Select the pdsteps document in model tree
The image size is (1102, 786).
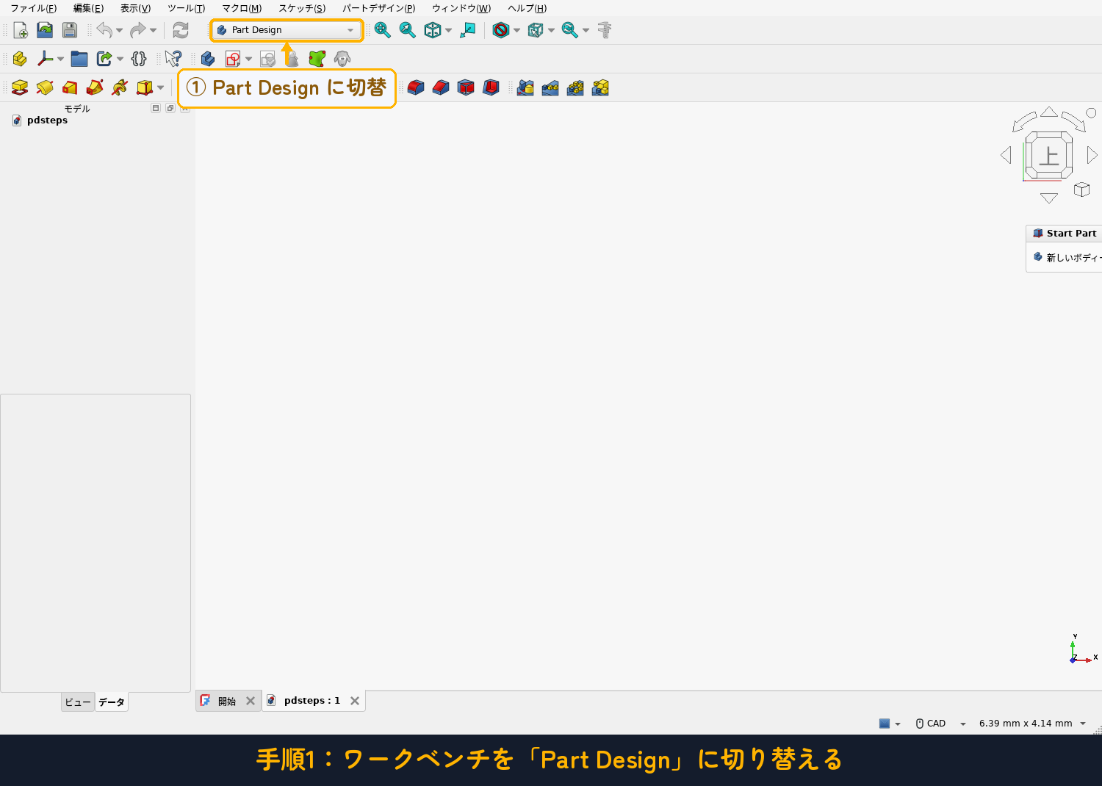coord(47,120)
